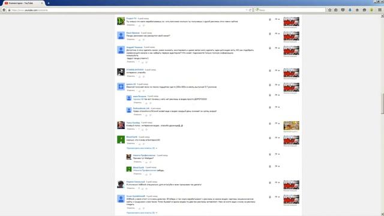Open the Firefox hamburger menu
384x216 pixels.
pos(380,10)
